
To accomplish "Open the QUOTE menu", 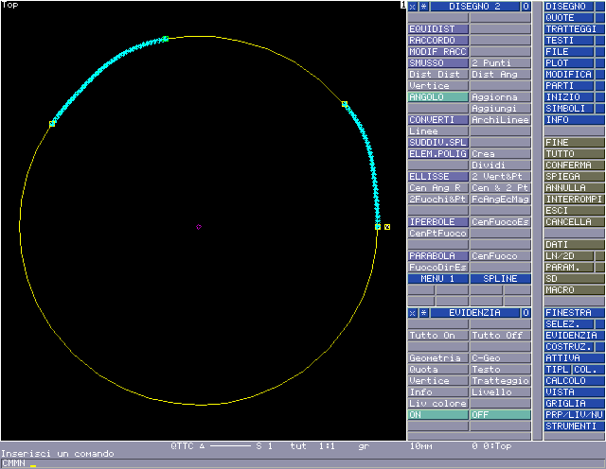I will pos(569,18).
